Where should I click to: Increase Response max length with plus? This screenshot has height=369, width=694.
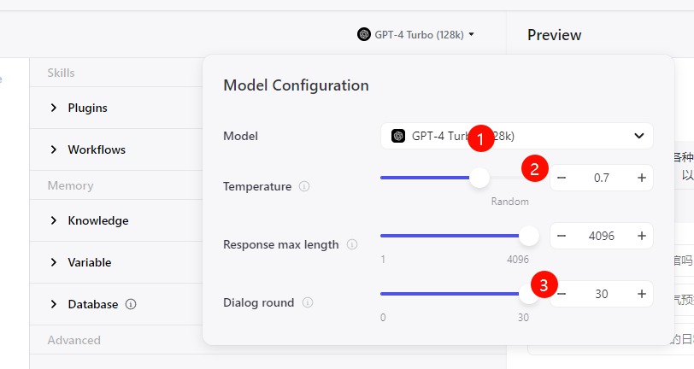point(642,236)
